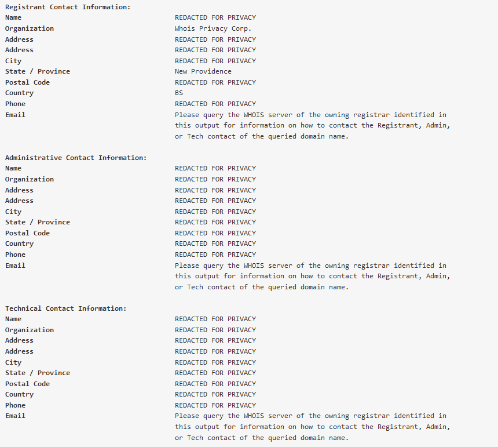Click the Administrative Postal Code redacted value

(x=215, y=233)
